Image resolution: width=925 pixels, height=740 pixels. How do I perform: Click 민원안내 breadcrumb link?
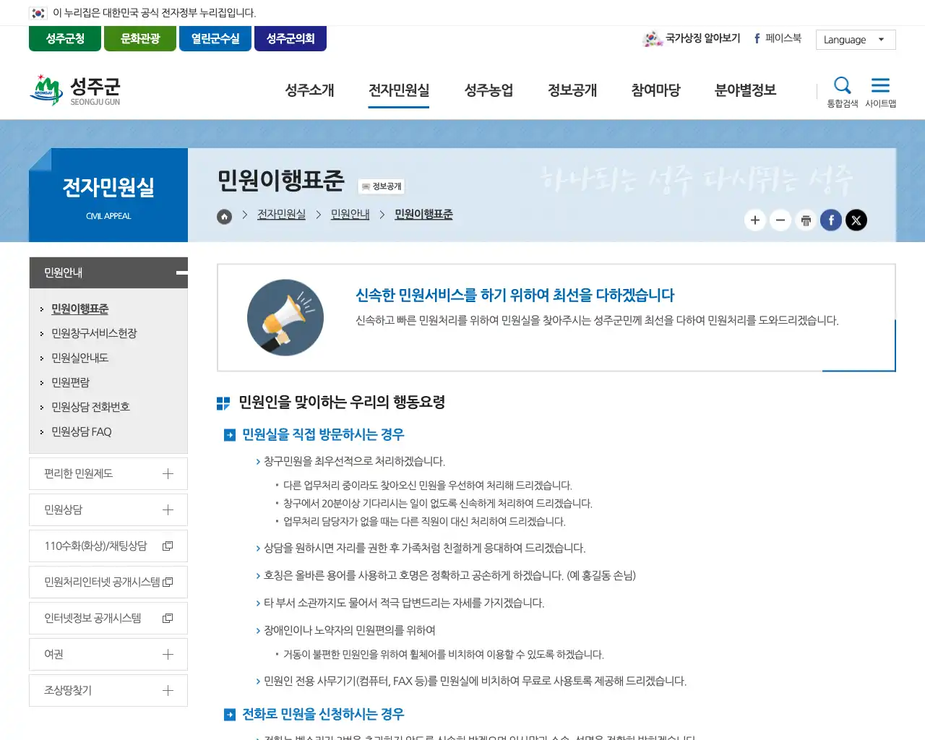350,215
